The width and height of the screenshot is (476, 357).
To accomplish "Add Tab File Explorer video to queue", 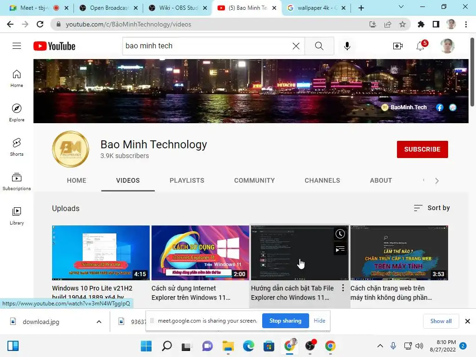I will point(340,249).
